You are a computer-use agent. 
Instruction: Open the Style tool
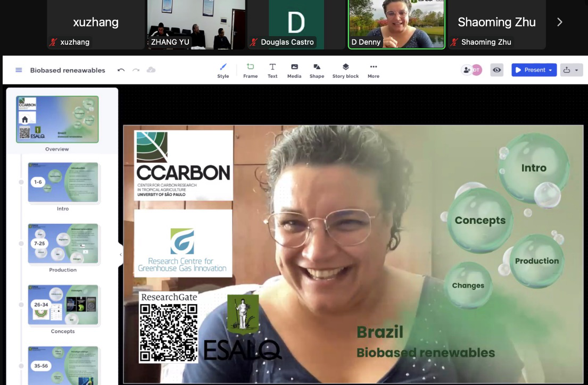(x=223, y=71)
